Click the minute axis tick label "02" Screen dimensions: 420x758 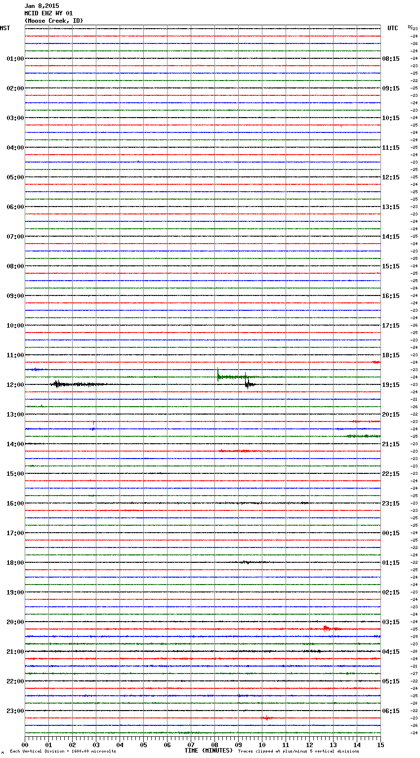pos(72,745)
